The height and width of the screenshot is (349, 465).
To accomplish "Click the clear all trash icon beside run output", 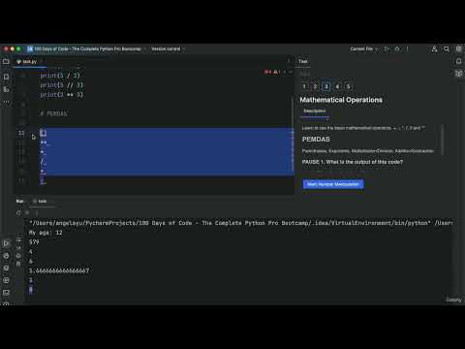I will (18, 264).
